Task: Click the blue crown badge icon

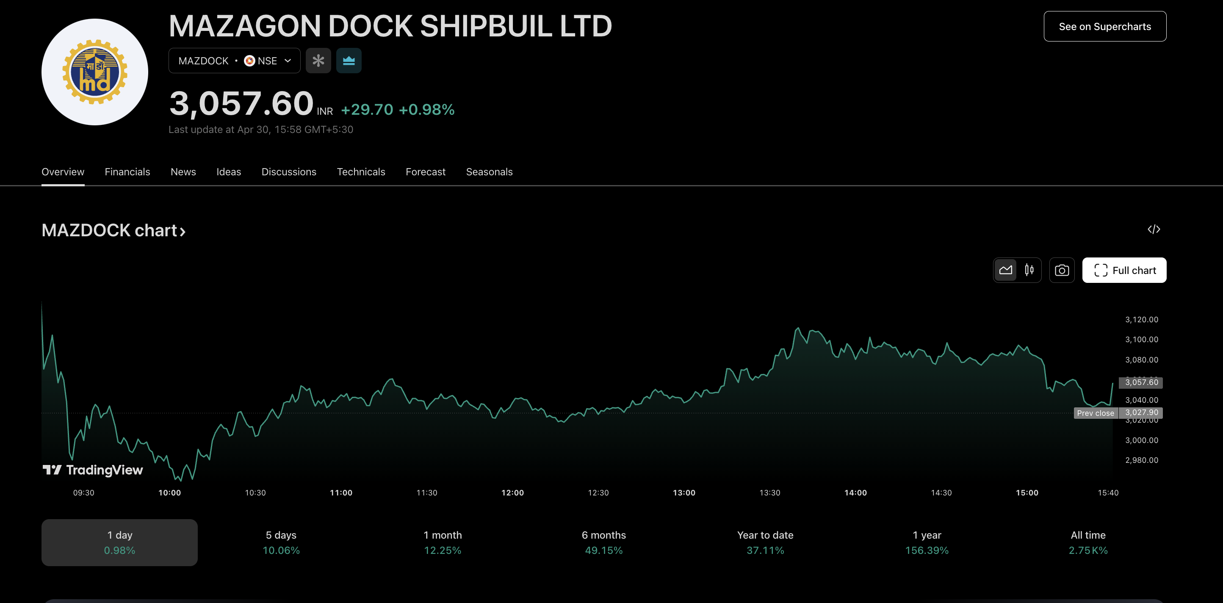Action: click(x=349, y=61)
